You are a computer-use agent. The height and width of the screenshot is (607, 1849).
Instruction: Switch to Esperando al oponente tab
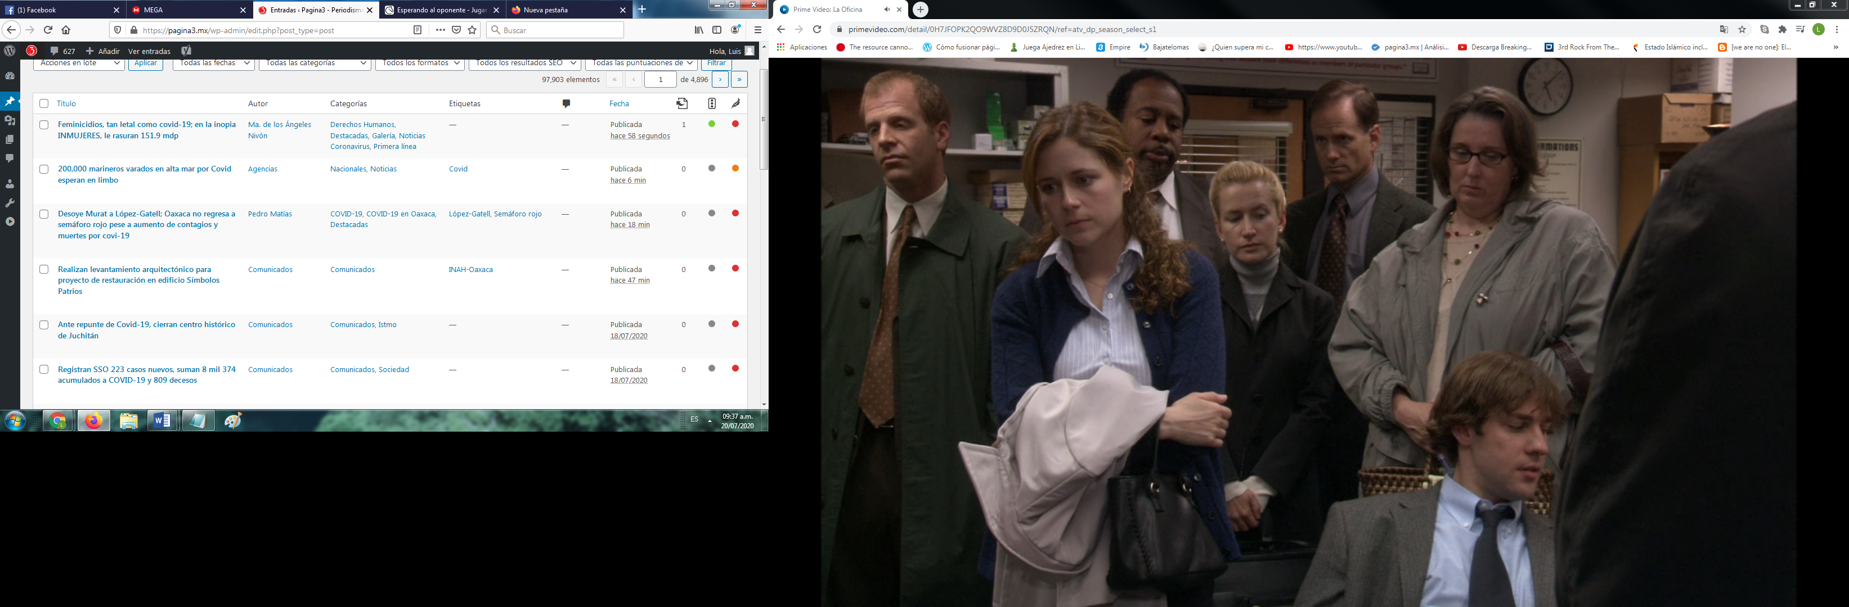coord(442,10)
